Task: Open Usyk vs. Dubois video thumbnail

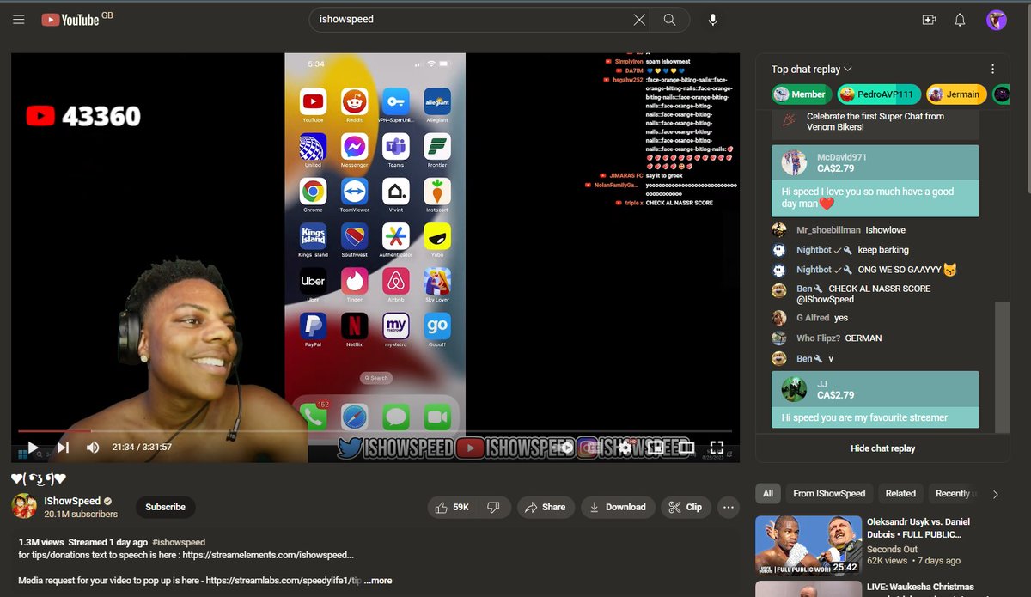Action: (x=808, y=544)
